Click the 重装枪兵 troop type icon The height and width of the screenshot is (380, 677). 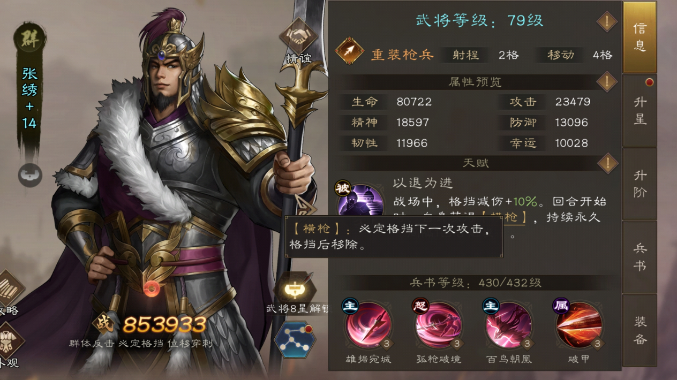tap(350, 51)
